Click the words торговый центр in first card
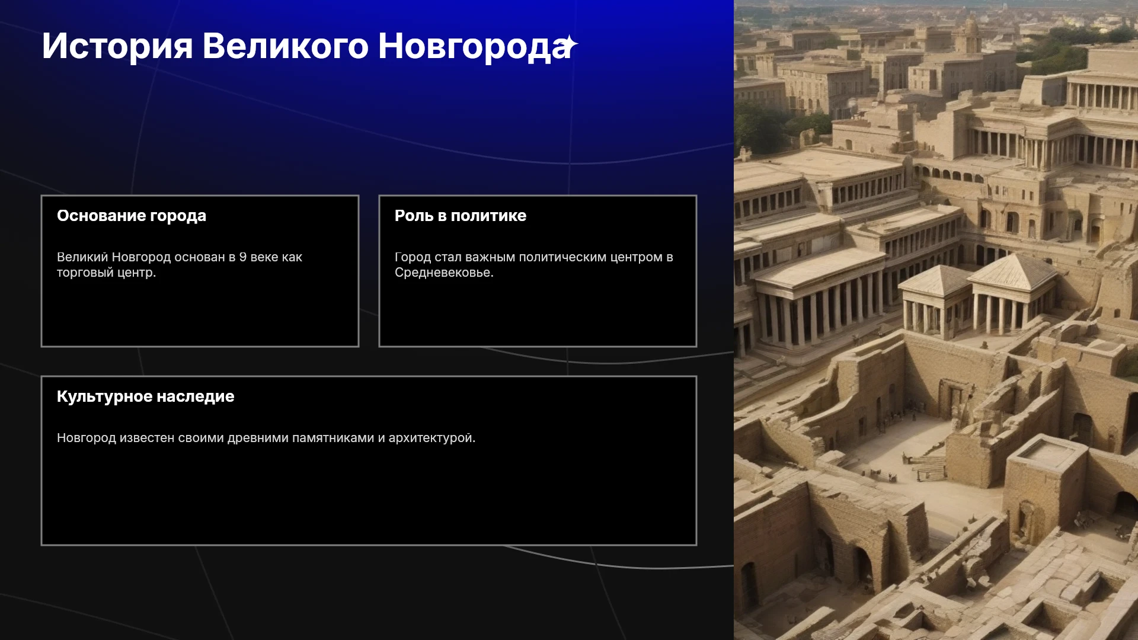 pyautogui.click(x=106, y=273)
